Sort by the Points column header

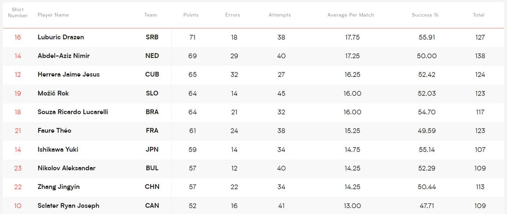click(191, 15)
